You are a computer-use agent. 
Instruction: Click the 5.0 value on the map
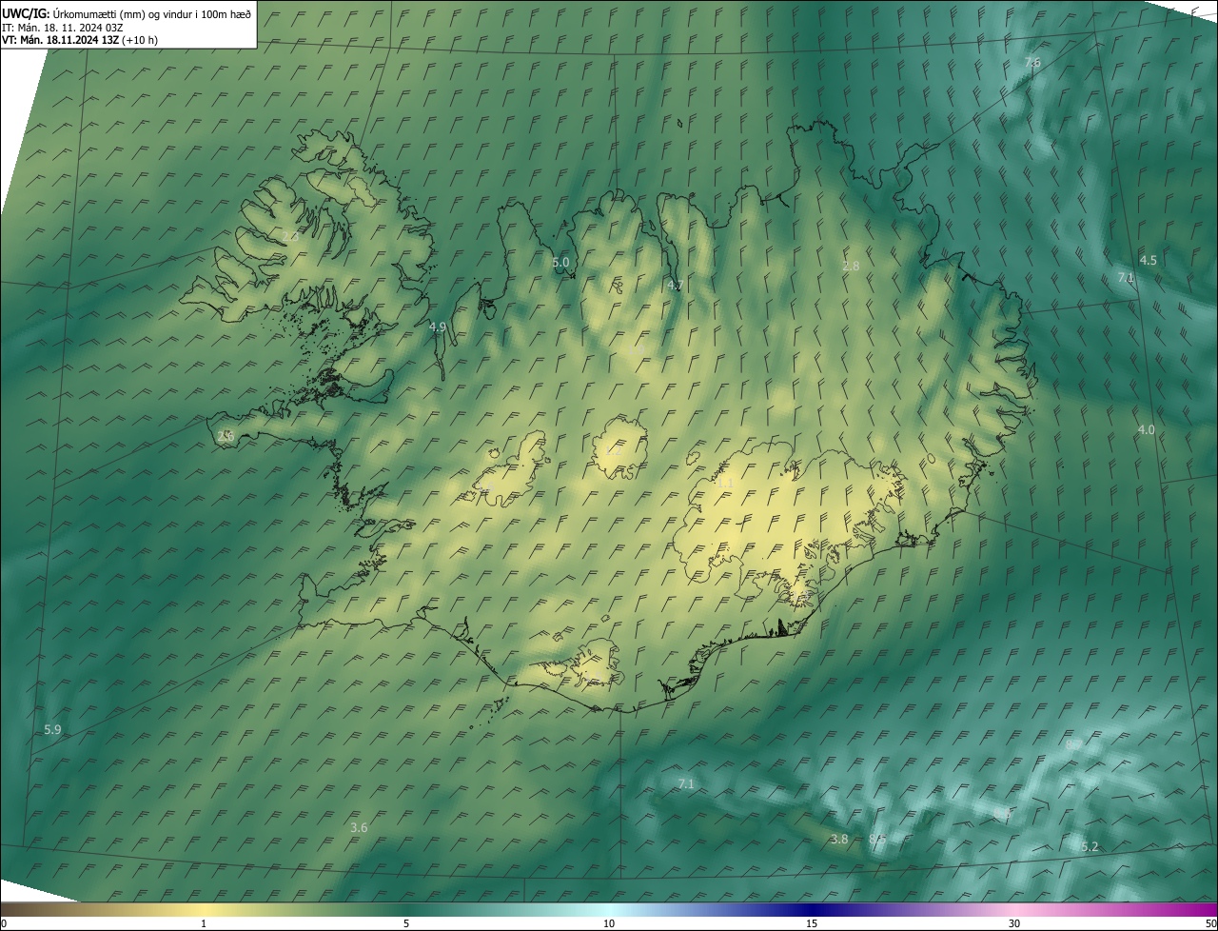pyautogui.click(x=560, y=262)
